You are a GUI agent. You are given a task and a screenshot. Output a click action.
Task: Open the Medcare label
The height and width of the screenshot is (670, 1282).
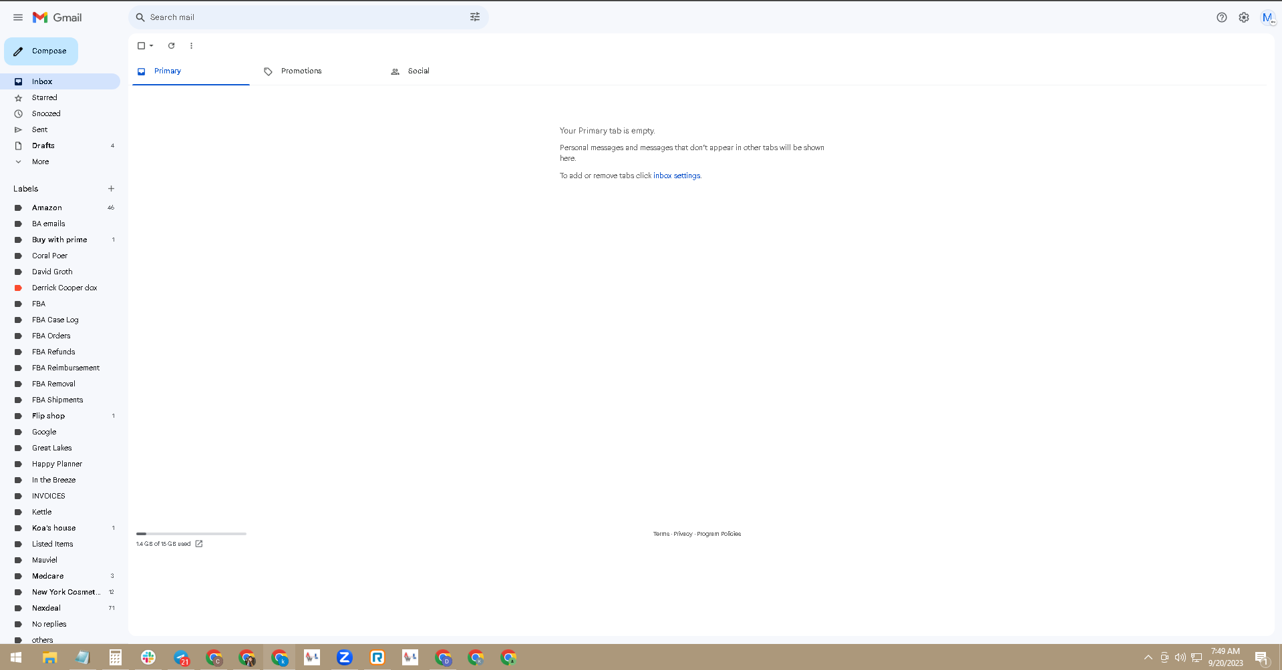click(x=60, y=576)
